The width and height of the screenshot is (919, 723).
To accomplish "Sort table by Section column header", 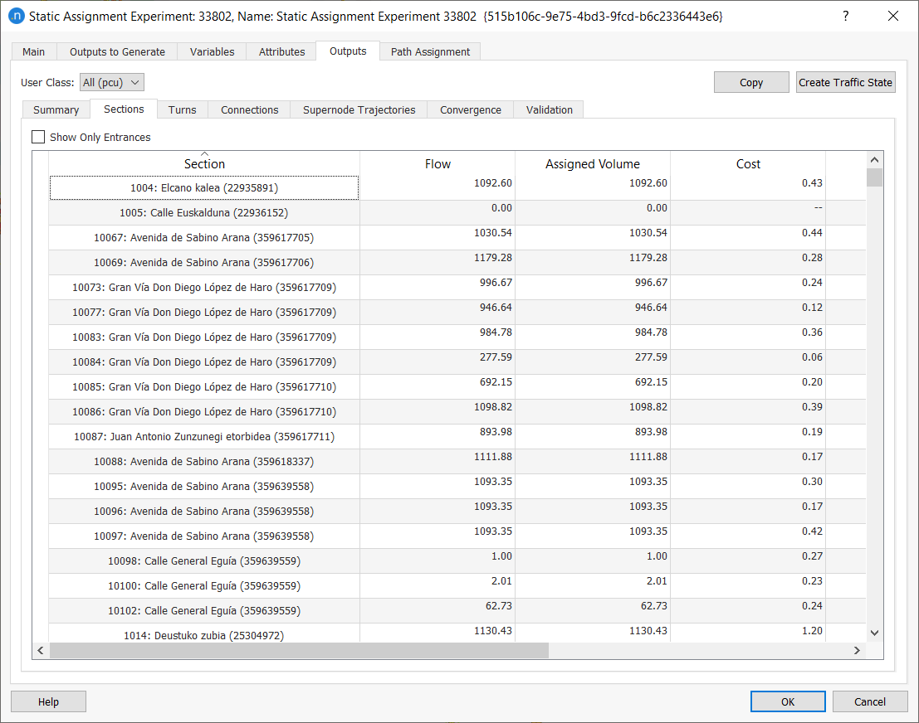I will [204, 164].
